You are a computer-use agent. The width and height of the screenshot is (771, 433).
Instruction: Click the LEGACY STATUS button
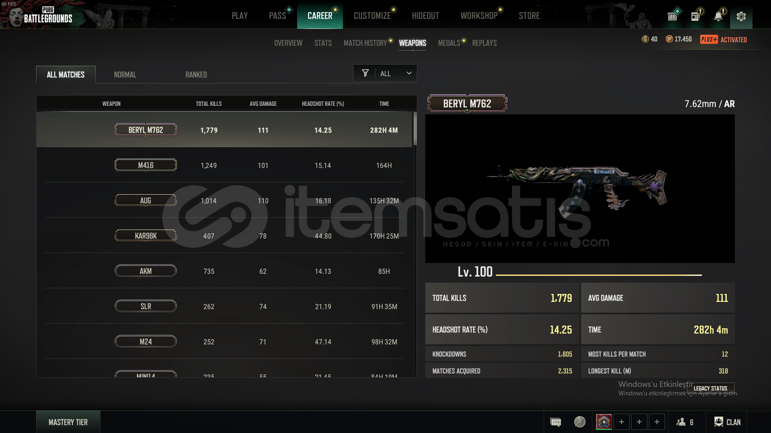coord(710,388)
